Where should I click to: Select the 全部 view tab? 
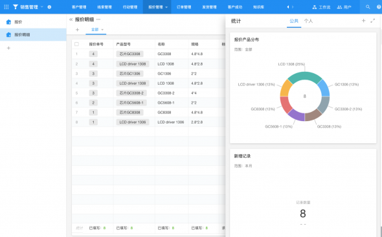pyautogui.click(x=95, y=30)
